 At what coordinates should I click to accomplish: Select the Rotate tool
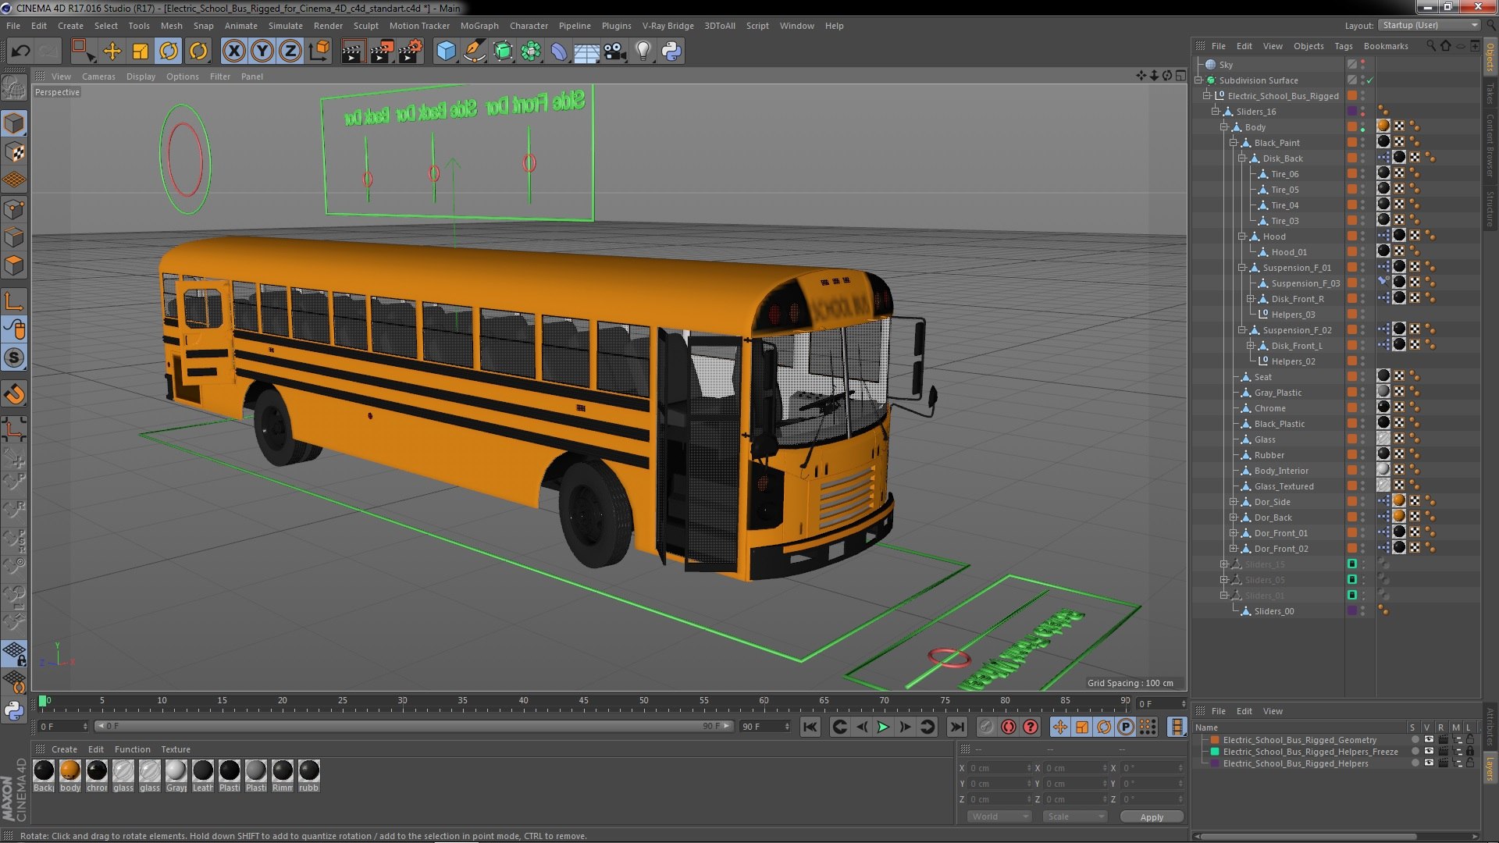[x=169, y=52]
